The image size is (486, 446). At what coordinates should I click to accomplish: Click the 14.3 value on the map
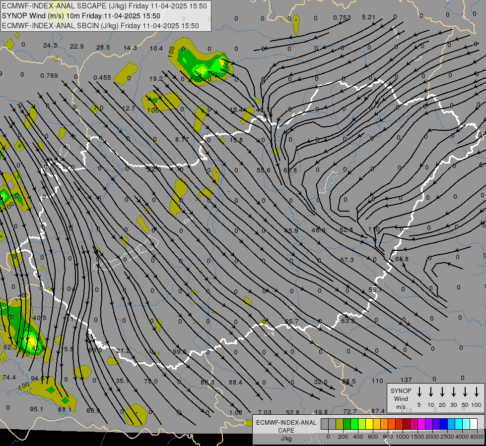[130, 48]
